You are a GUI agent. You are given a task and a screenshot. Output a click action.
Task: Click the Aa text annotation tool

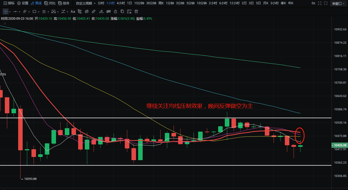(x=73, y=12)
